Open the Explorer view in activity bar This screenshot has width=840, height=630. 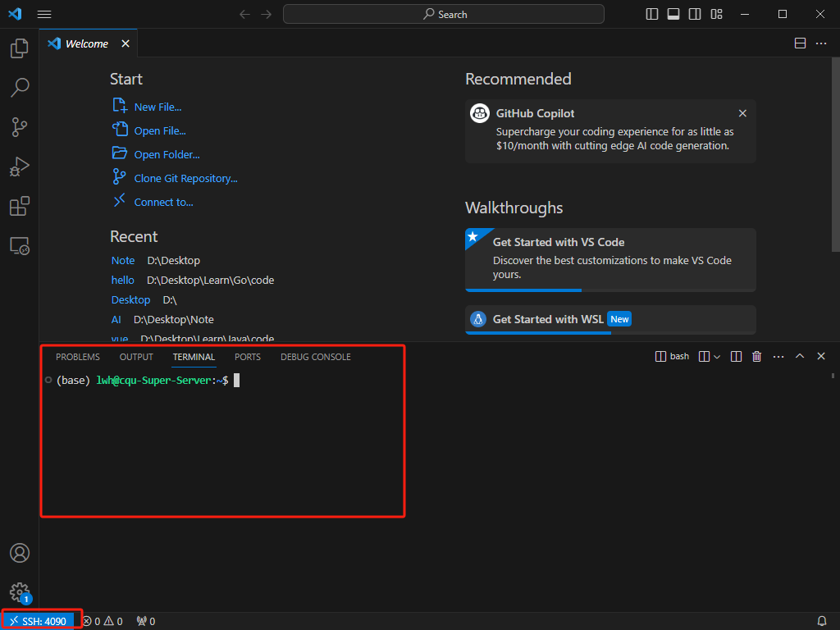20,48
